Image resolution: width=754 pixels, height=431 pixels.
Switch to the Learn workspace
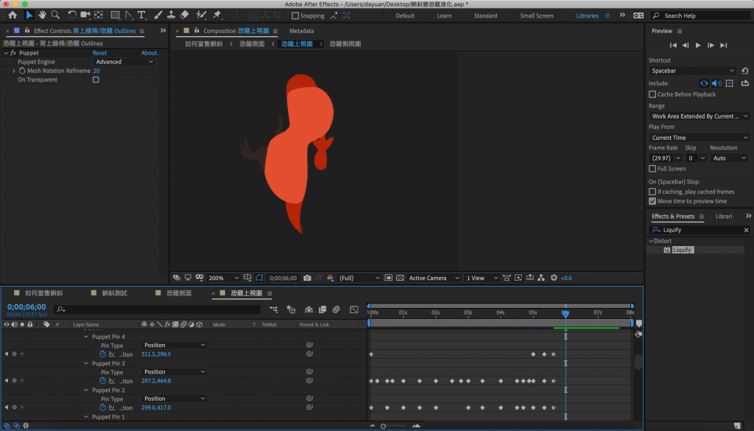click(444, 16)
